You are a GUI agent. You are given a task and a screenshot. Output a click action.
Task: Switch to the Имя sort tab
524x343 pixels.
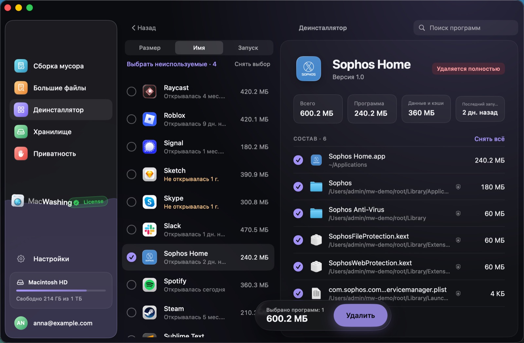(199, 48)
